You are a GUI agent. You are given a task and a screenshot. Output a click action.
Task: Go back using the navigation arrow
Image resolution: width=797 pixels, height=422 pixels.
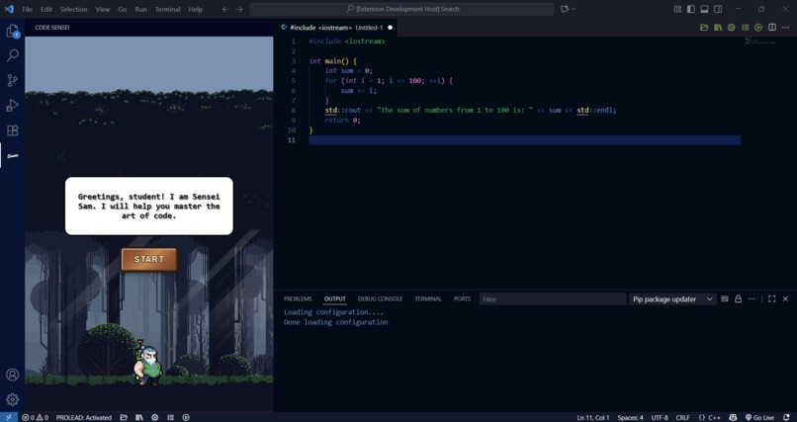point(225,9)
